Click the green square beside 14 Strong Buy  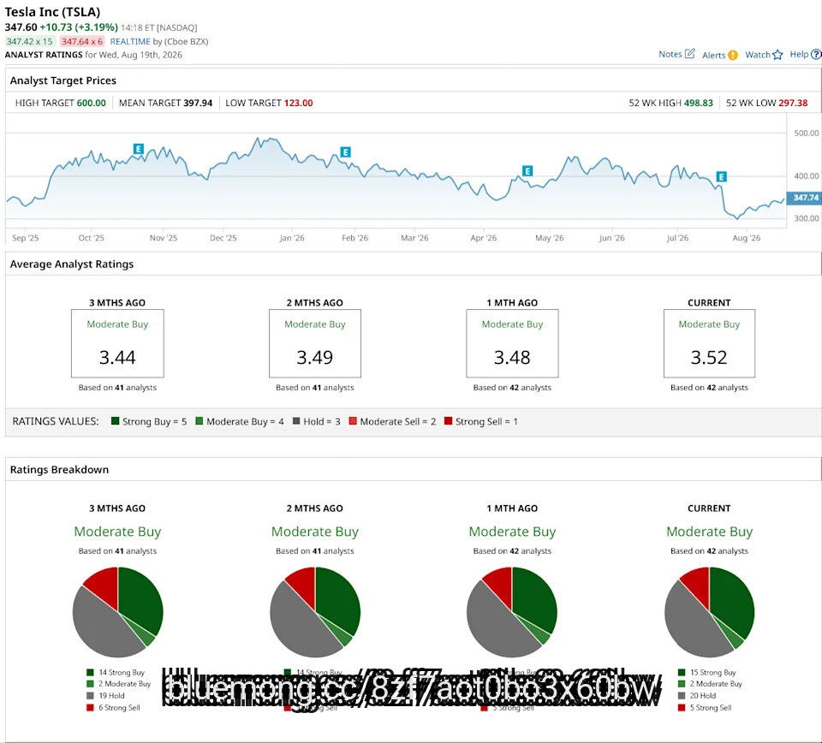point(90,672)
